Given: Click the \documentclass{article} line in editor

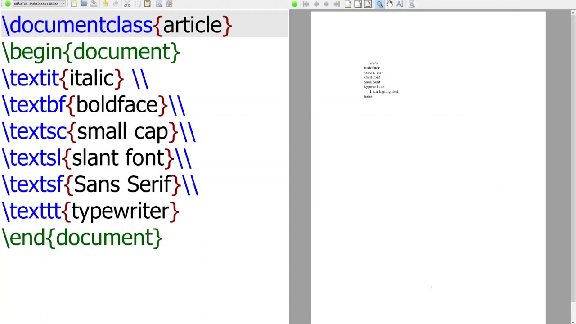Looking at the screenshot, I should coord(117,25).
